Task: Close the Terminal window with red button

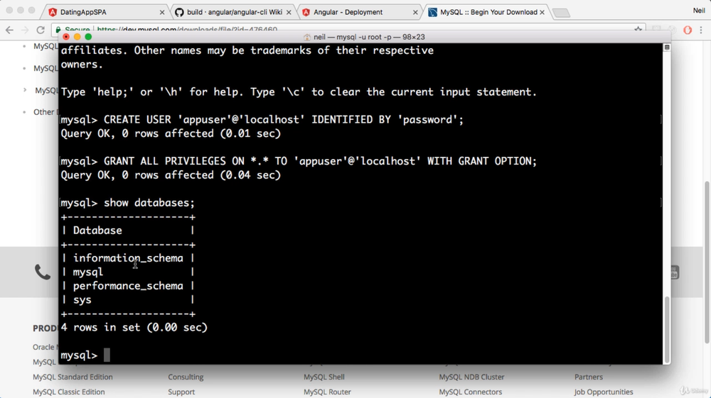Action: click(66, 37)
